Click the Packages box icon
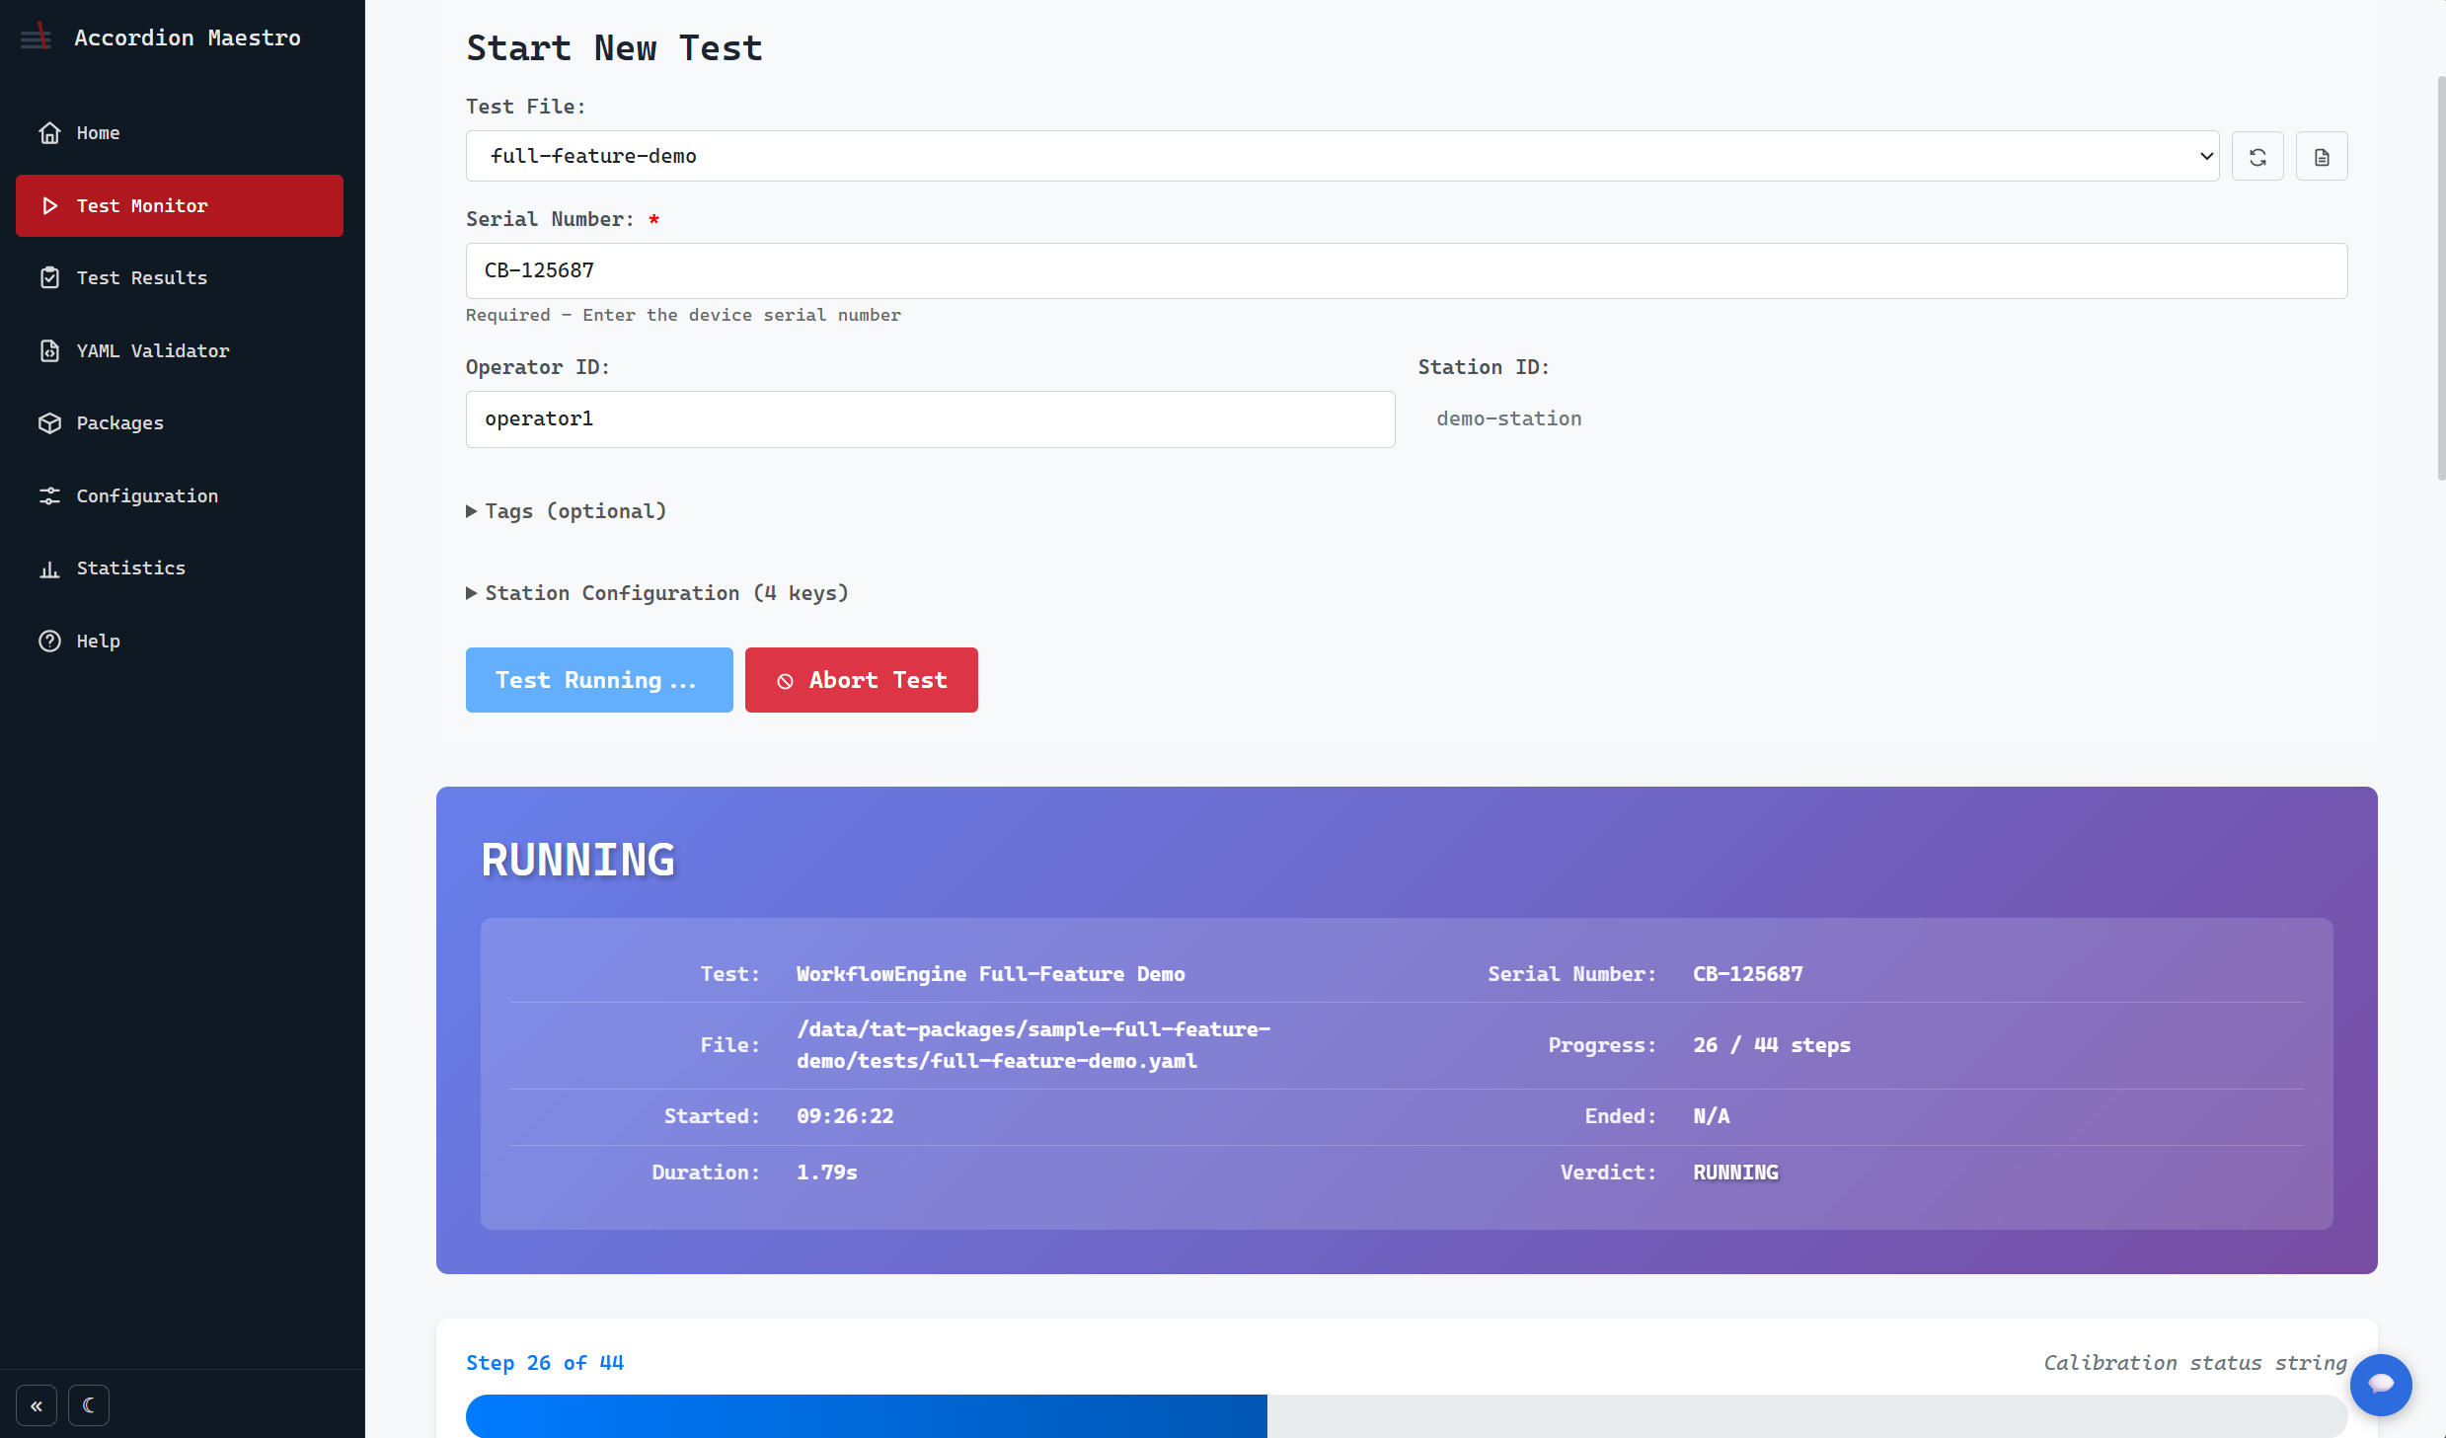 [49, 423]
